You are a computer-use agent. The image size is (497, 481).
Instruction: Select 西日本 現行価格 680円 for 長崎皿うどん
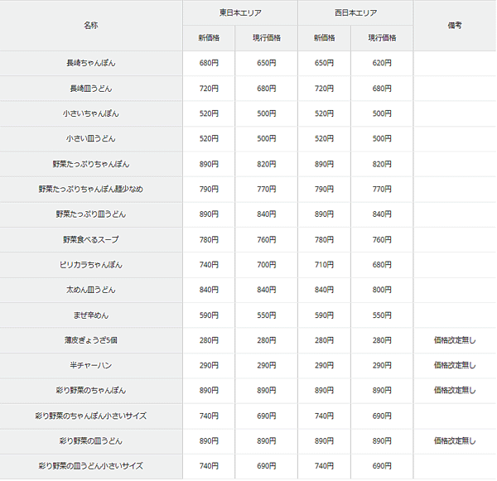(382, 89)
